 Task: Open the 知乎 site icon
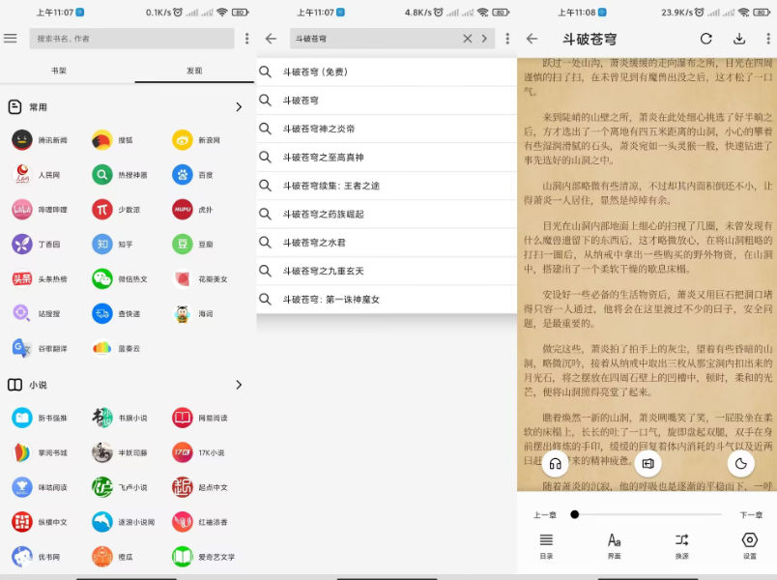point(102,244)
